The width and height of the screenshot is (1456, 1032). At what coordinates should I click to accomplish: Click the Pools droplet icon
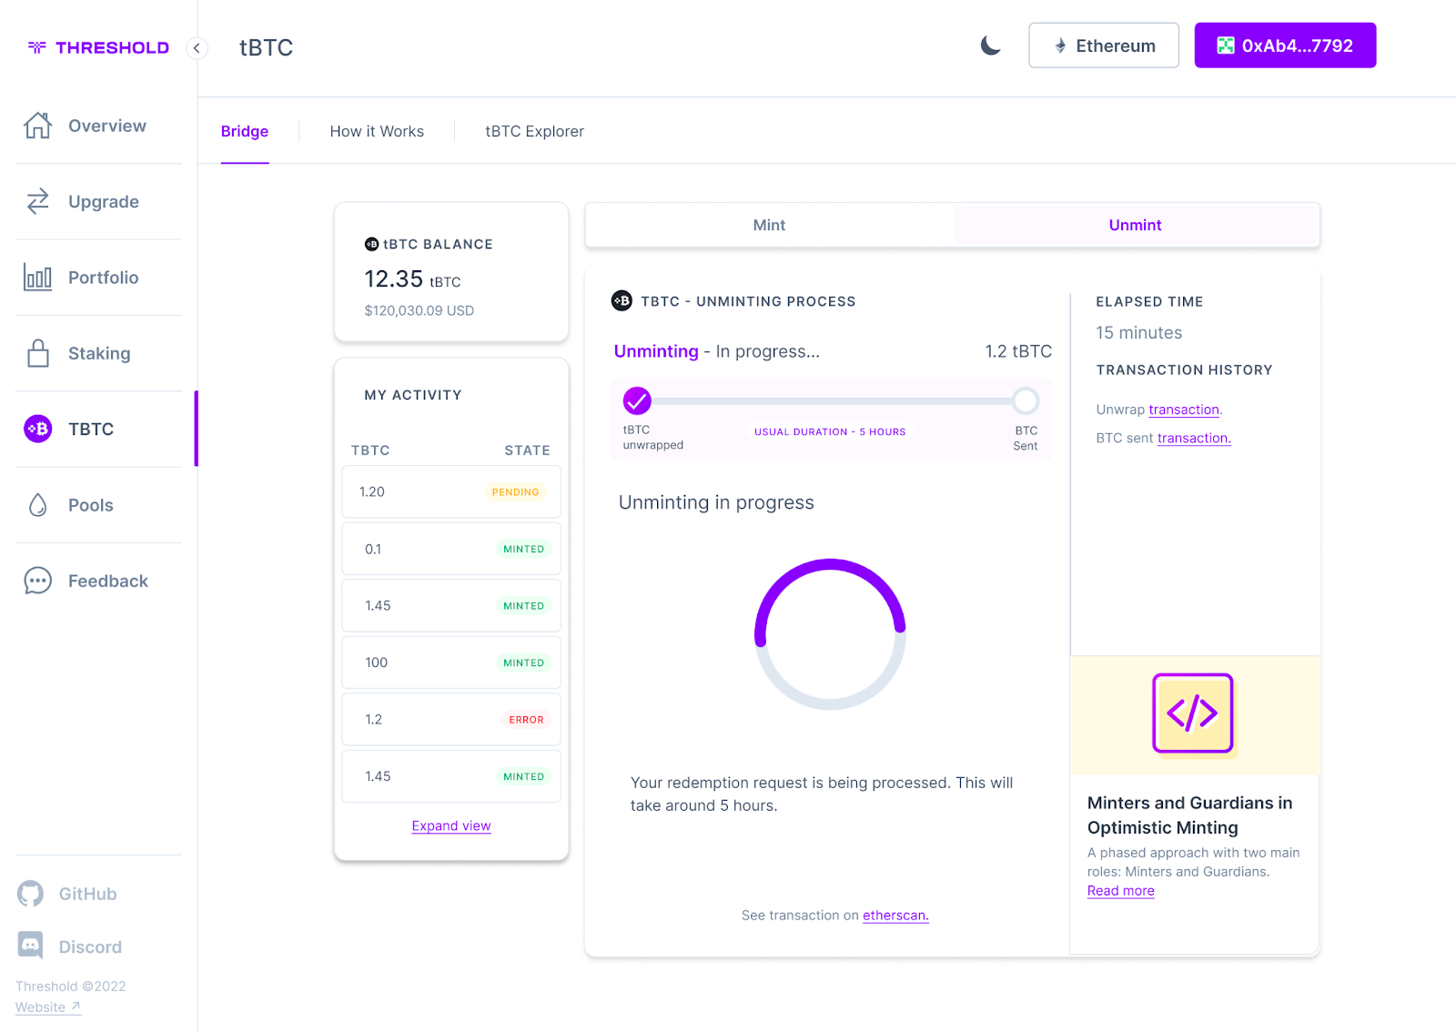38,505
